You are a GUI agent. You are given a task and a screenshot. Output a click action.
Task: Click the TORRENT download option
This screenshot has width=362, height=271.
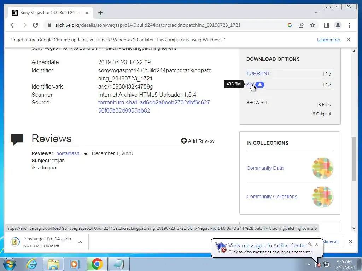coord(258,73)
